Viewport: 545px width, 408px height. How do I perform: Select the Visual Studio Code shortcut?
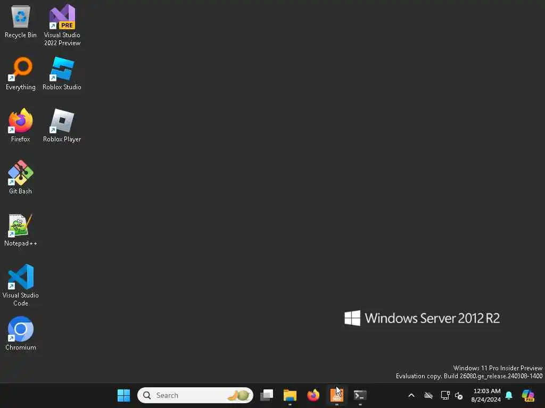point(21,285)
